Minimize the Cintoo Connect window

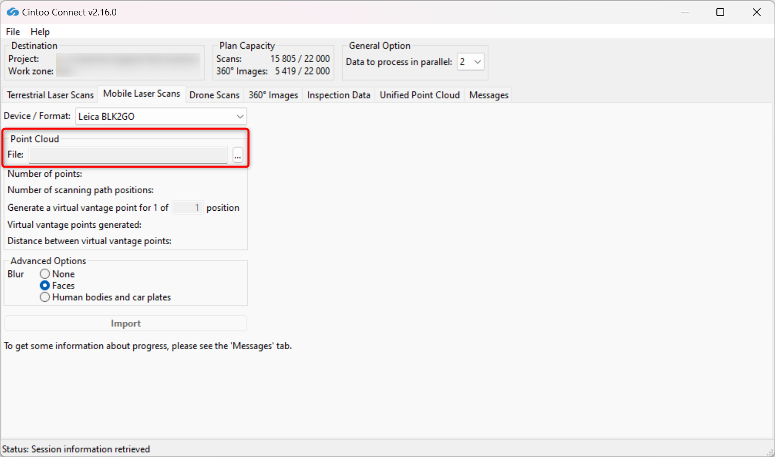pyautogui.click(x=685, y=12)
